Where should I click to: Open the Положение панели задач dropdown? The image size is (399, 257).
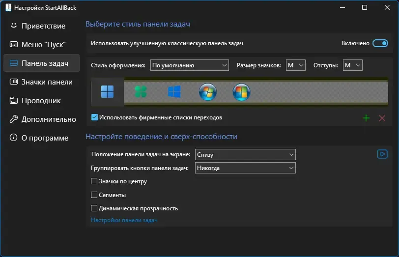coord(245,154)
